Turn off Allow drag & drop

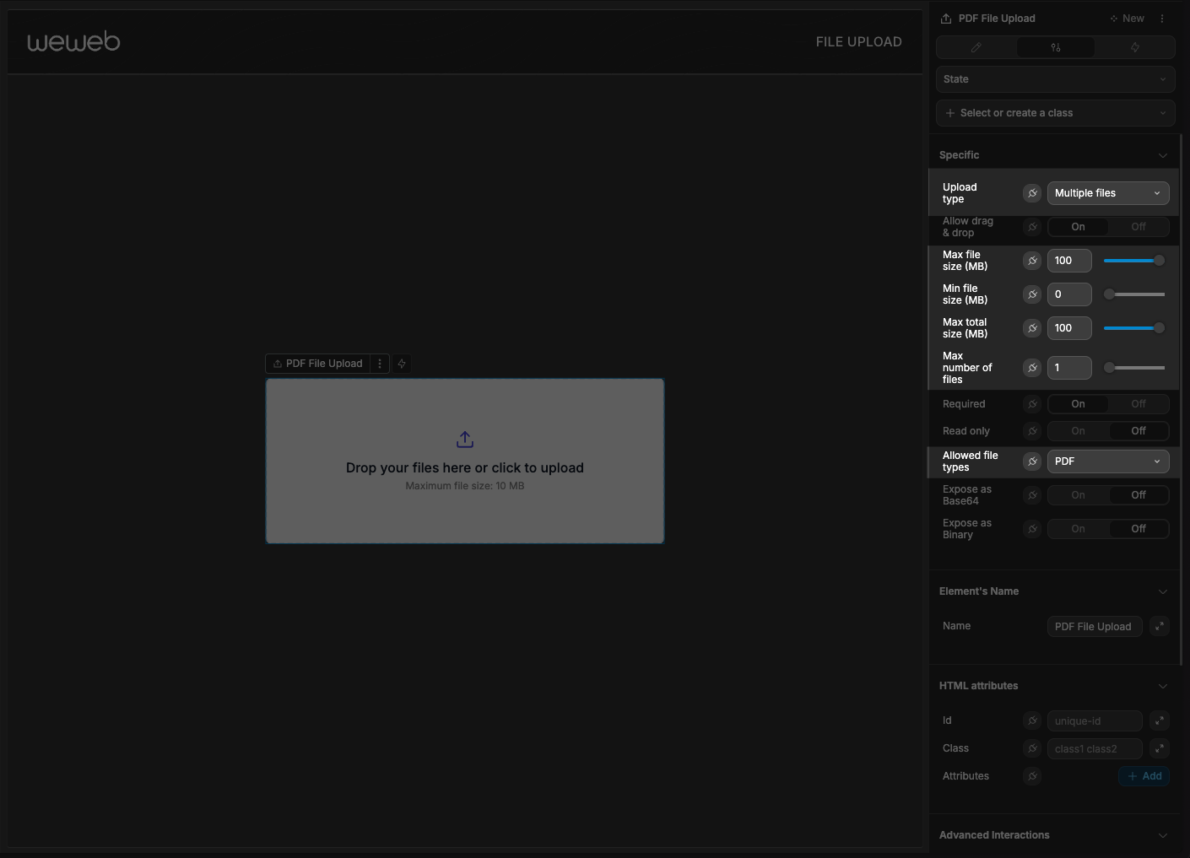click(x=1138, y=227)
